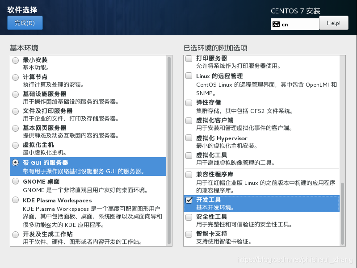Click the description 用于企业的文件、打印及存储服务器。
This screenshot has width=357, height=268.
71,119
